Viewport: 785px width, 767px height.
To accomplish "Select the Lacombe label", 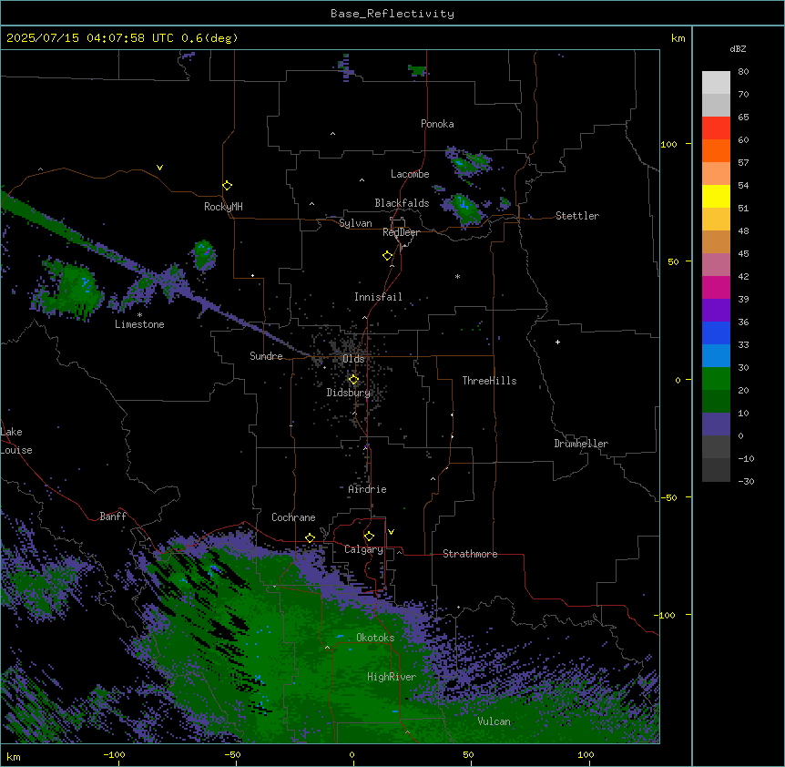I will click(x=410, y=174).
